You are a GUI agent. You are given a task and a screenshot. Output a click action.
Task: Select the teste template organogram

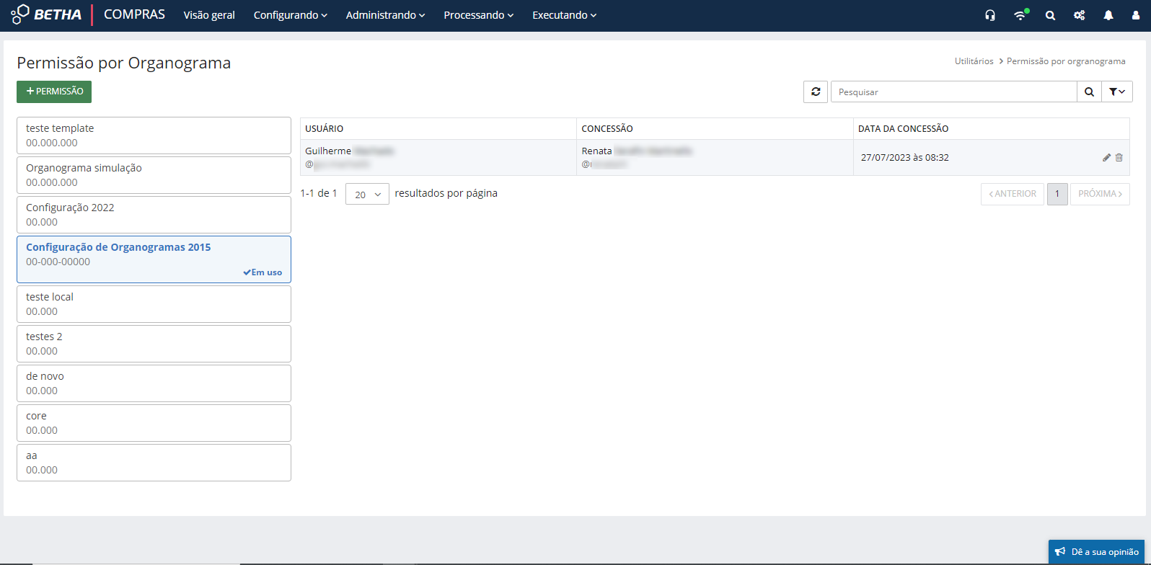click(154, 135)
